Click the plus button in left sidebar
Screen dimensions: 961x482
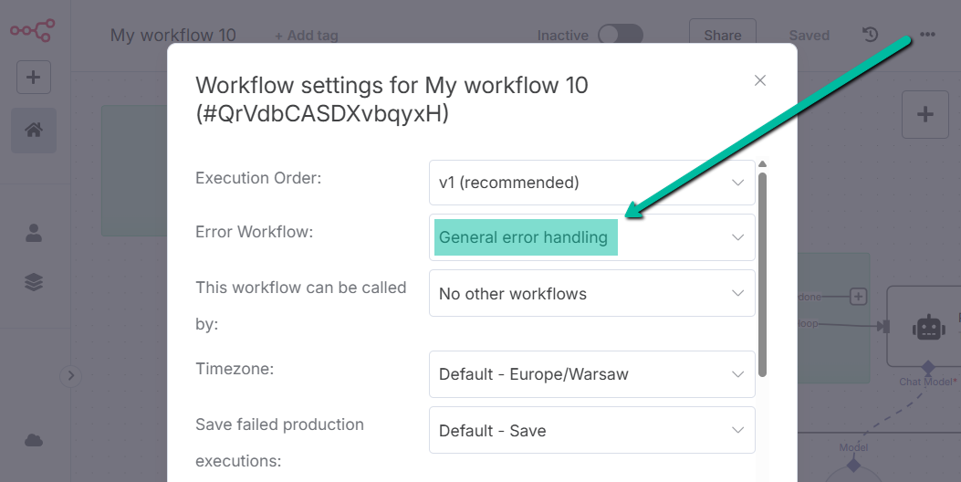tap(34, 78)
